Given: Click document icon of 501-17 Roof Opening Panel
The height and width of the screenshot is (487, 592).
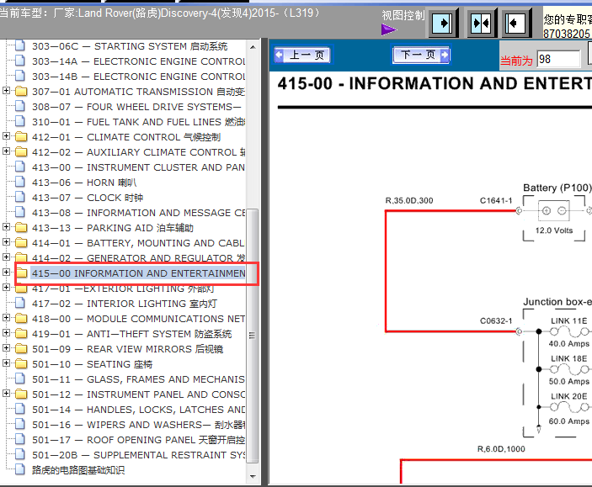Looking at the screenshot, I should [x=20, y=439].
